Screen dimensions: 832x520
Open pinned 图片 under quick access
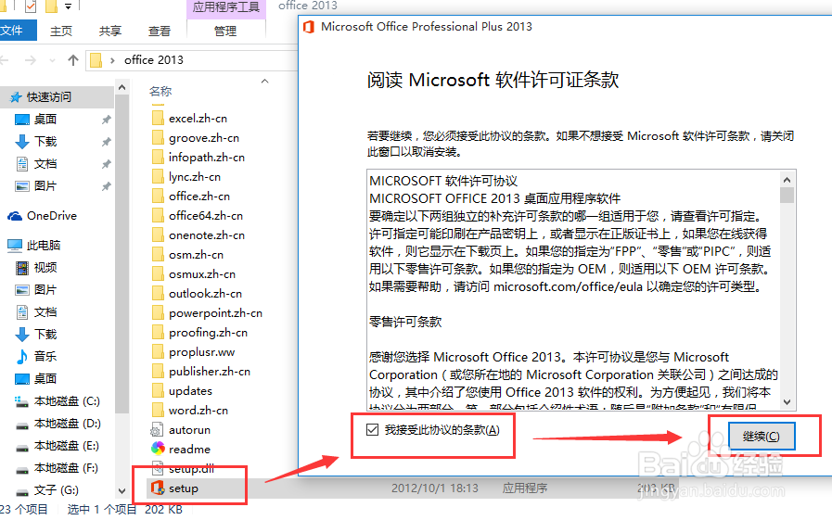click(x=45, y=186)
